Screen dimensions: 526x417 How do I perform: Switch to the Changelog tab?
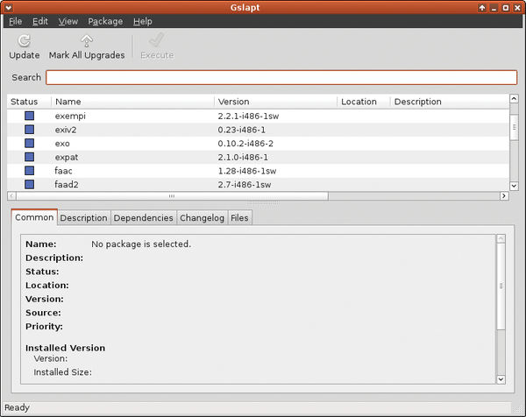tap(202, 218)
